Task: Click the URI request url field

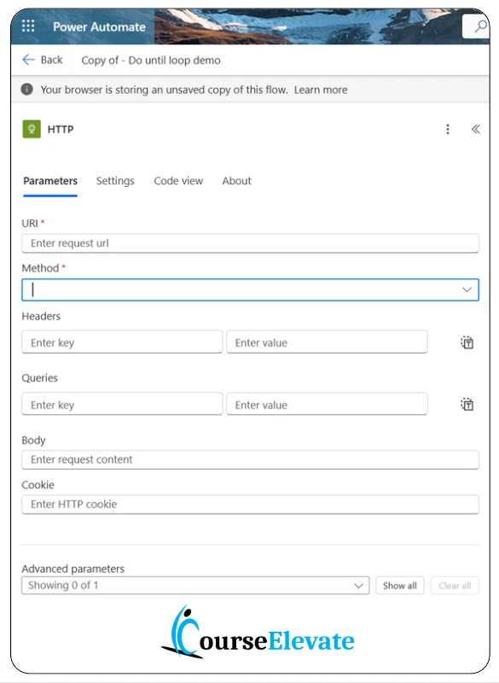Action: click(249, 243)
